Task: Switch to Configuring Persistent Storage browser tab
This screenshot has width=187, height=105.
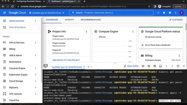Action: [29, 1]
